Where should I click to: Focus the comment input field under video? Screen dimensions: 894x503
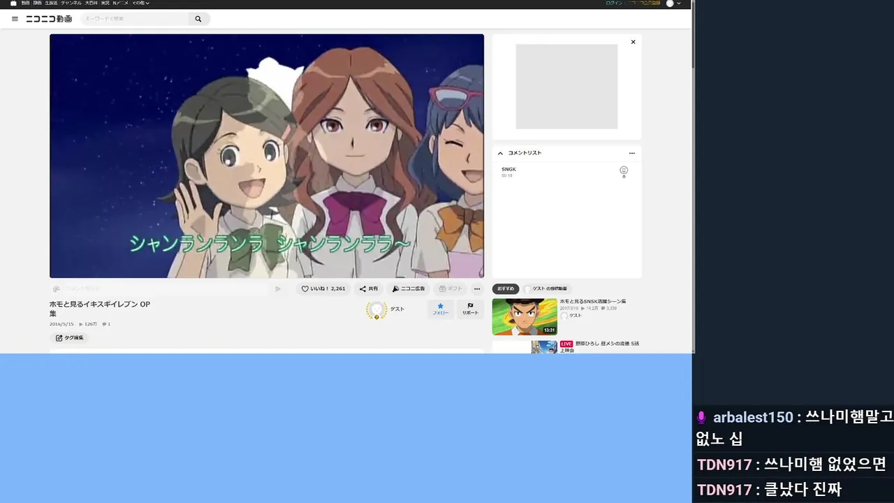coord(166,289)
